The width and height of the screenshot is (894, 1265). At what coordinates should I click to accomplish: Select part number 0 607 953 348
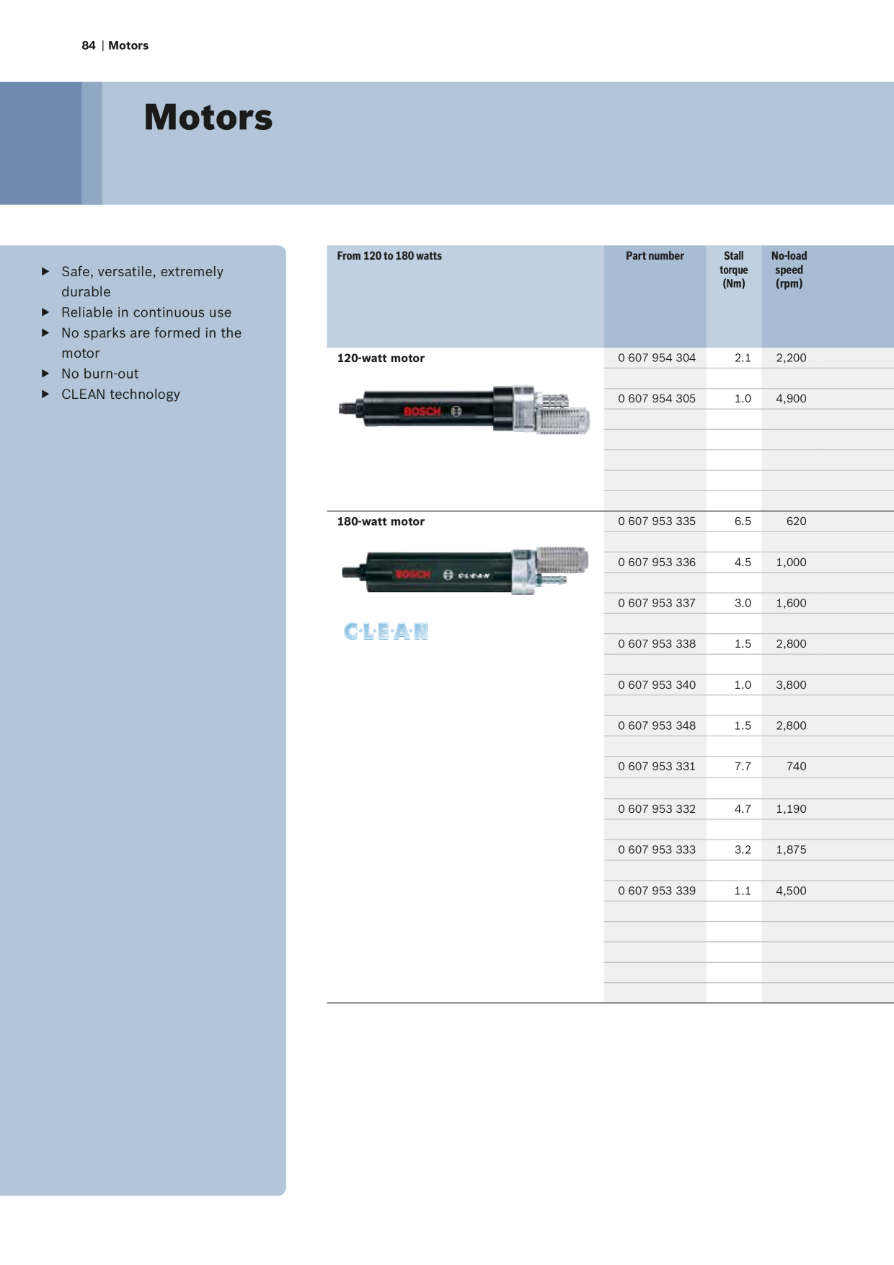coord(657,726)
